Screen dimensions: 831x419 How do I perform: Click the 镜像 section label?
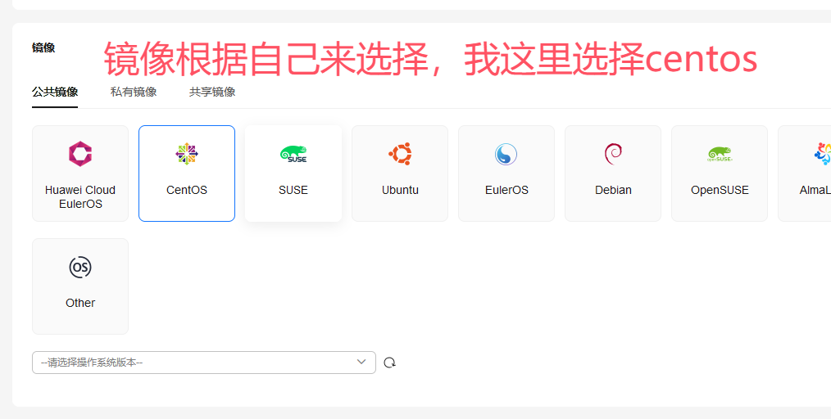[43, 48]
